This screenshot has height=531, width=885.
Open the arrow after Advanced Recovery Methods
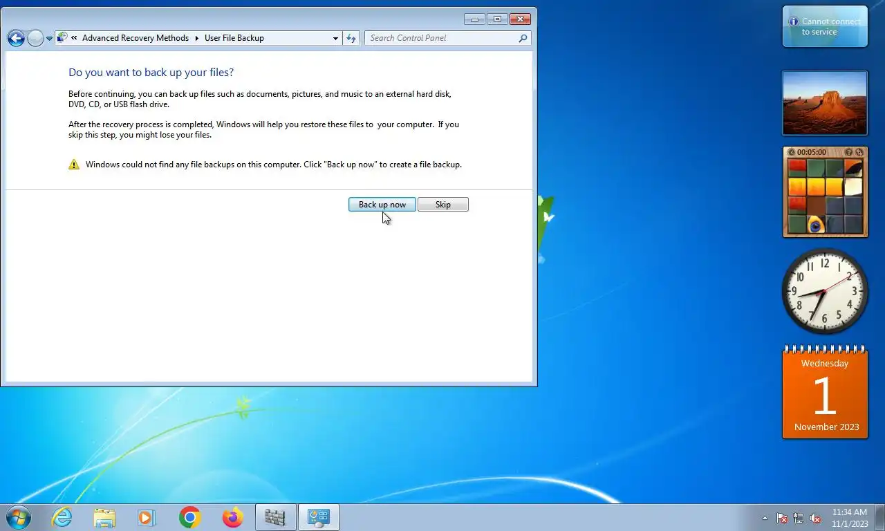click(x=196, y=38)
